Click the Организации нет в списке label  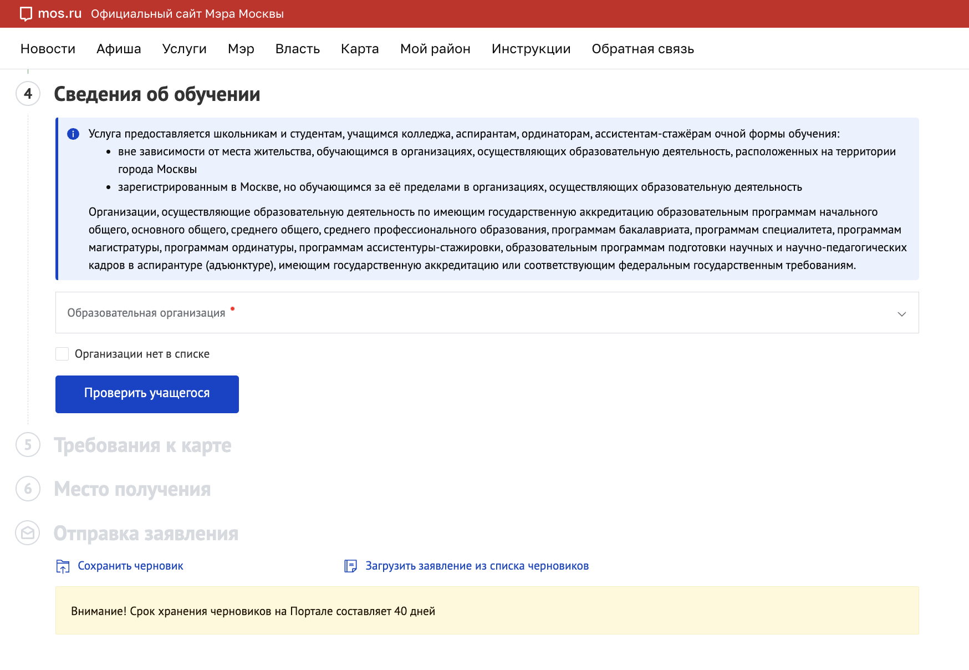[x=142, y=354]
